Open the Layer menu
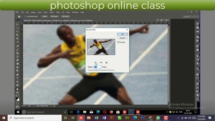Viewport: 215px width, 121px height. [x=40, y=12]
